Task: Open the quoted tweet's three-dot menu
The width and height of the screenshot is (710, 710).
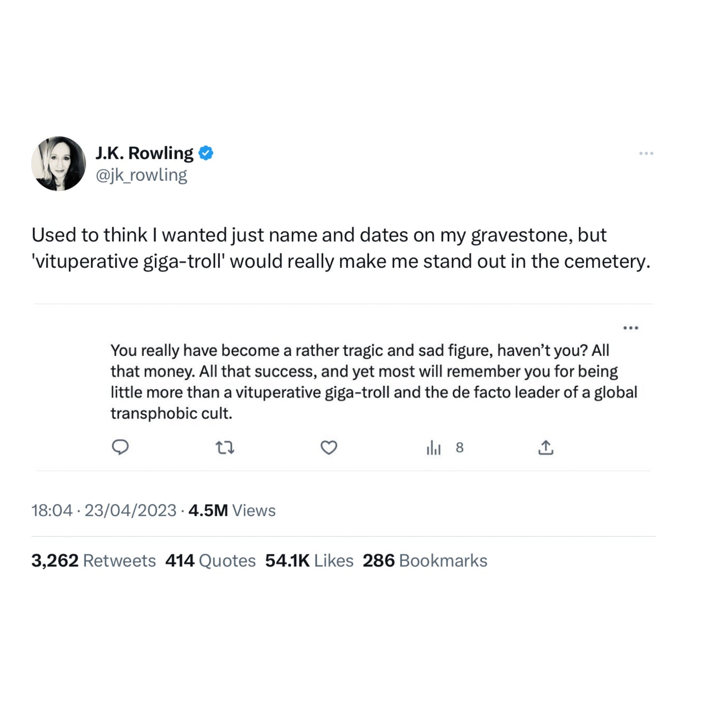Action: 630,328
